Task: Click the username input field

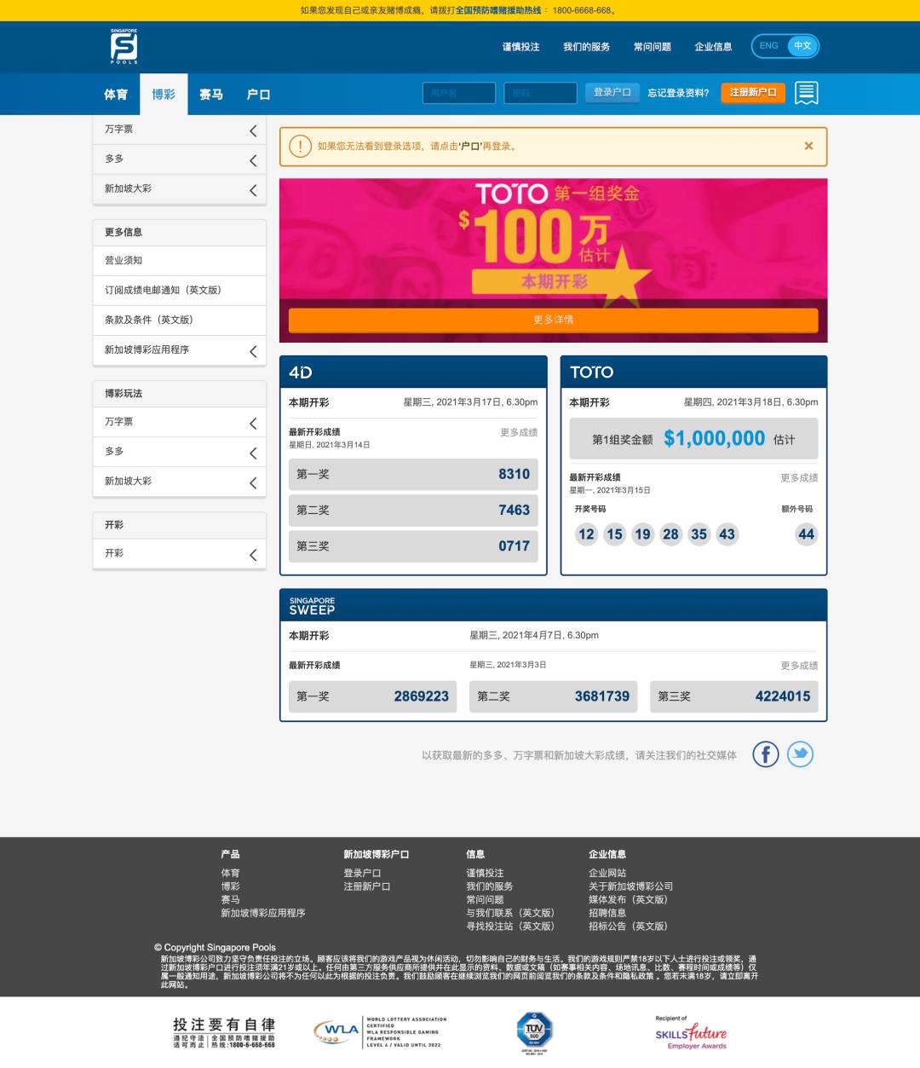Action: [459, 93]
